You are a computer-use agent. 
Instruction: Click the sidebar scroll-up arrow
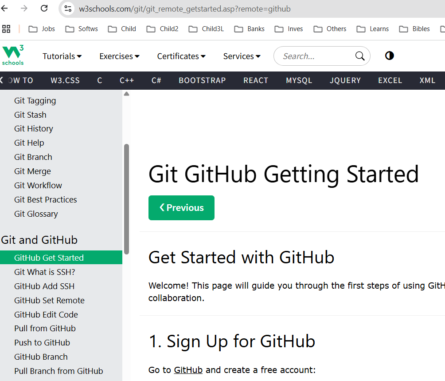pyautogui.click(x=127, y=94)
